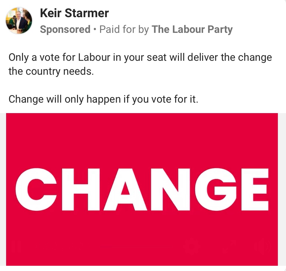Open Keir Starmer's profile picture
The image size is (286, 271).
19,21
